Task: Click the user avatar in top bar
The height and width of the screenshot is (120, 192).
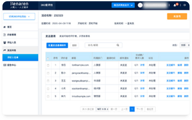Action: click(x=140, y=5)
